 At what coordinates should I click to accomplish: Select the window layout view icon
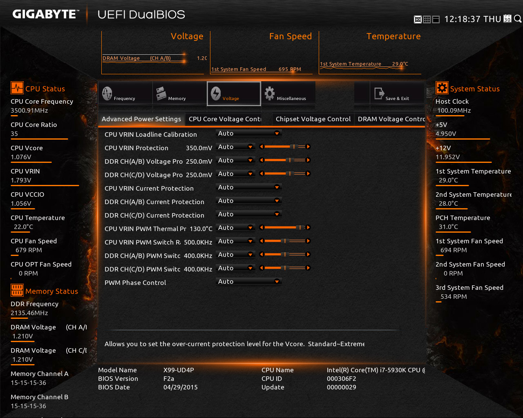(x=436, y=19)
